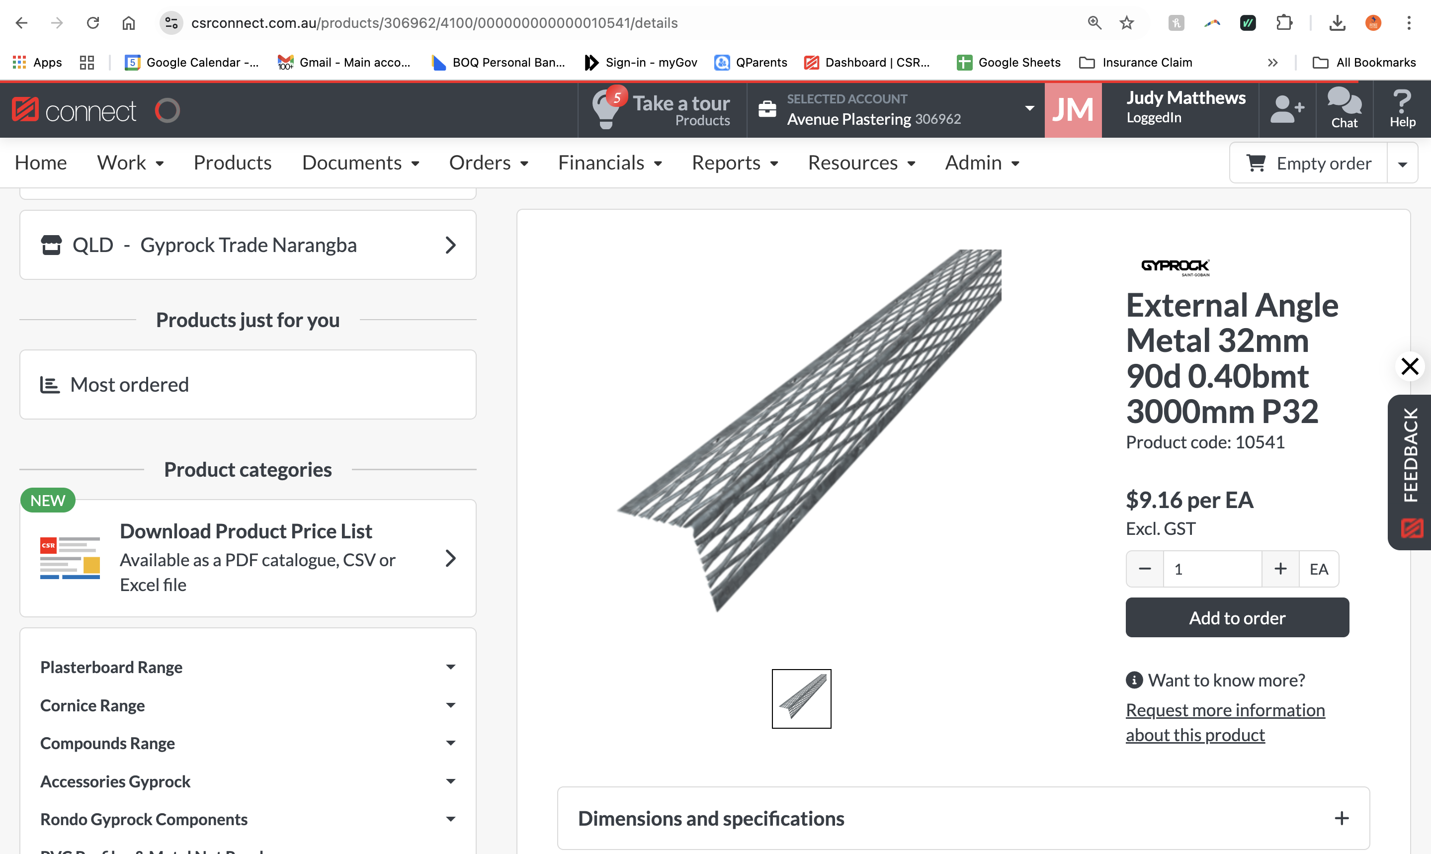Image resolution: width=1431 pixels, height=854 pixels.
Task: Reload the current page
Action: pos(92,23)
